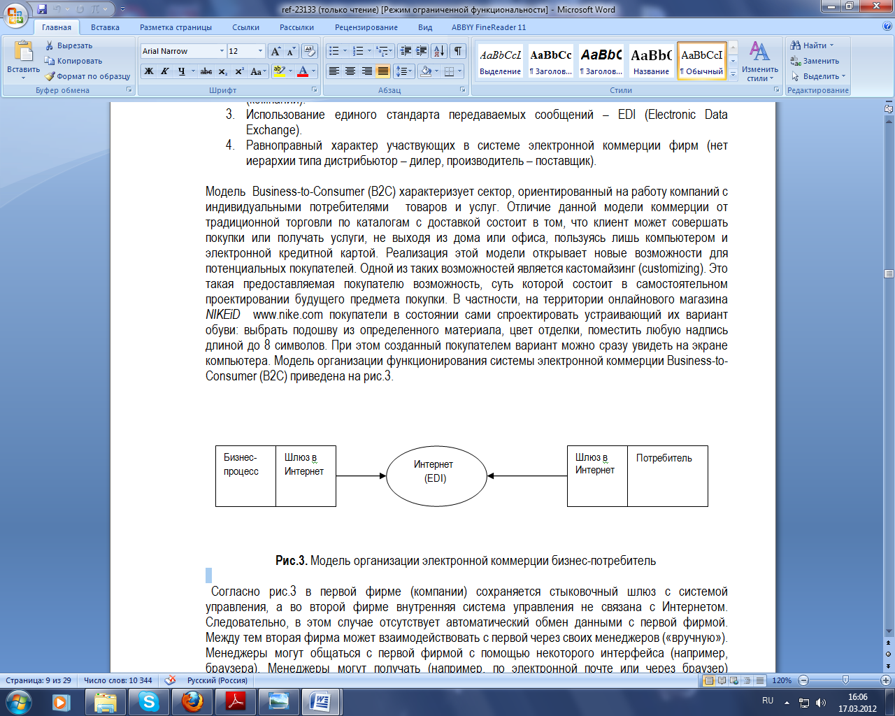This screenshot has height=716, width=895.
Task: Select Justify alignment button
Action: tap(382, 71)
